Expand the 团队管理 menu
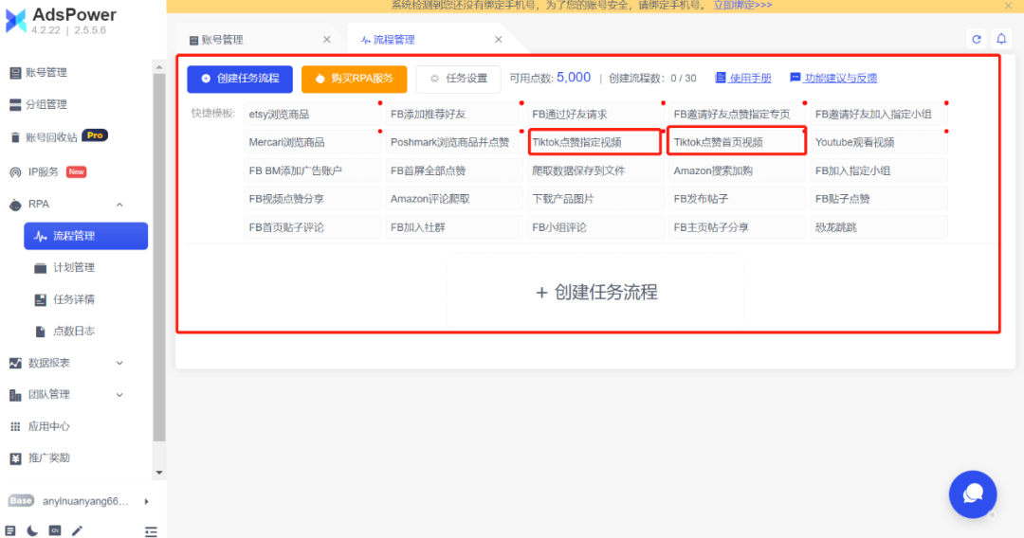This screenshot has height=538, width=1024. point(119,395)
